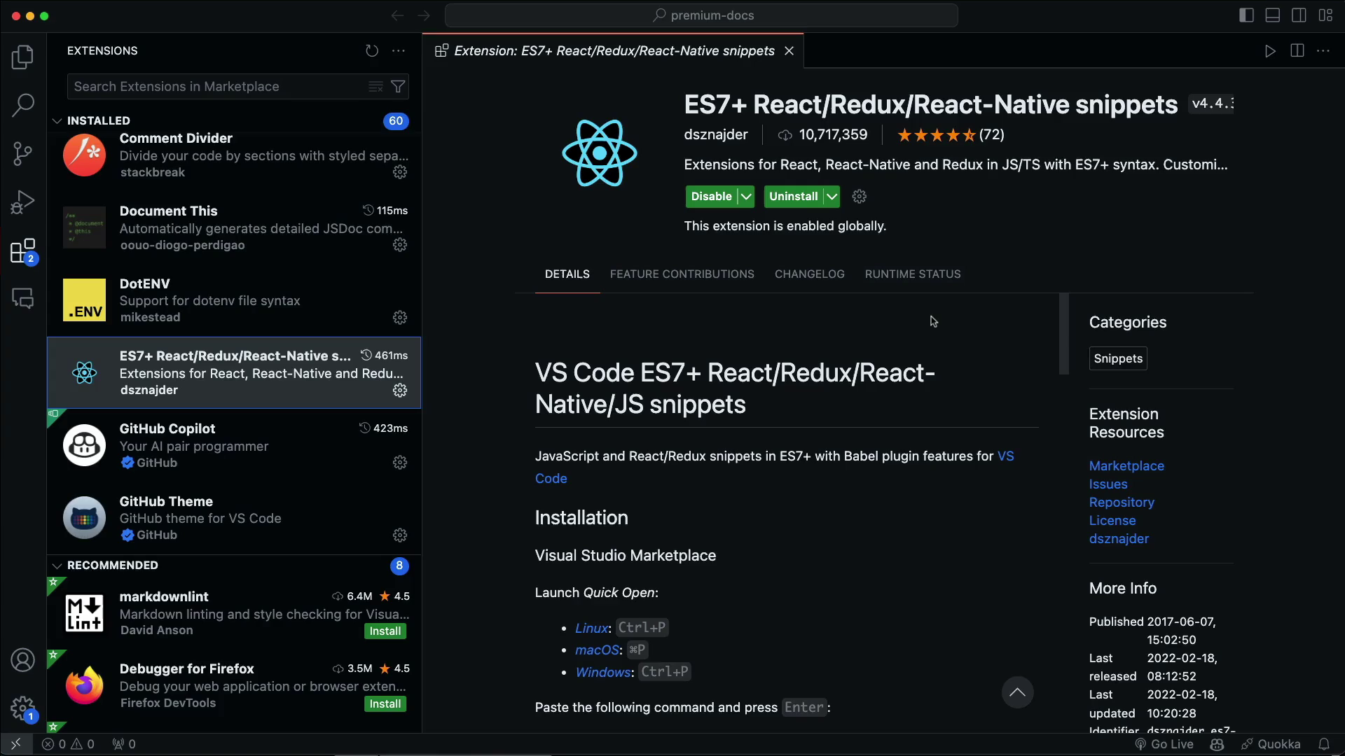Switch to the FEATURE CONTRIBUTIONS tab
The image size is (1345, 756).
682,274
